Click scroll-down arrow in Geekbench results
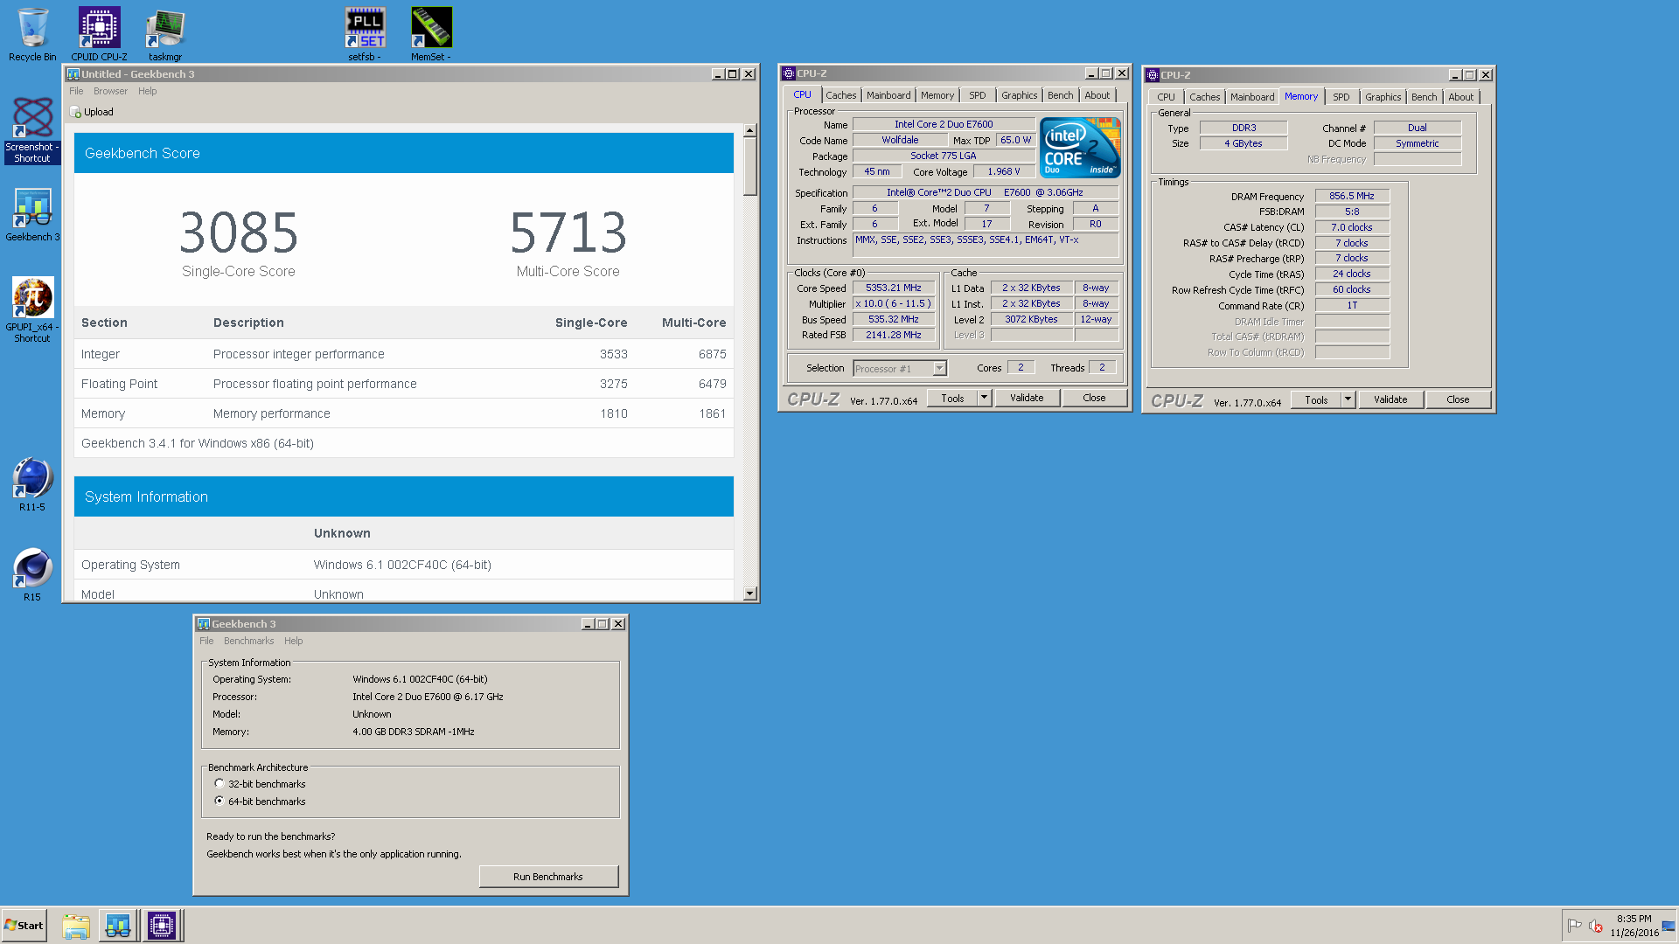Image resolution: width=1679 pixels, height=944 pixels. click(749, 593)
